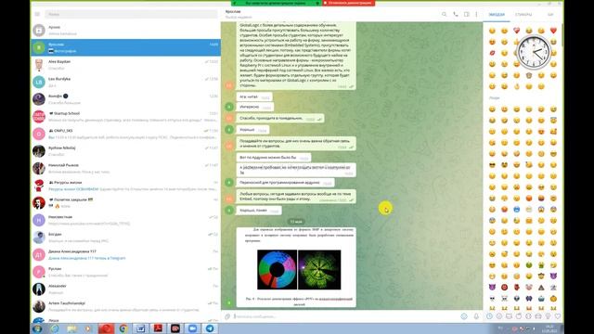Open Microsoft Word from the taskbar
The width and height of the screenshot is (594, 334).
pyautogui.click(x=140, y=328)
